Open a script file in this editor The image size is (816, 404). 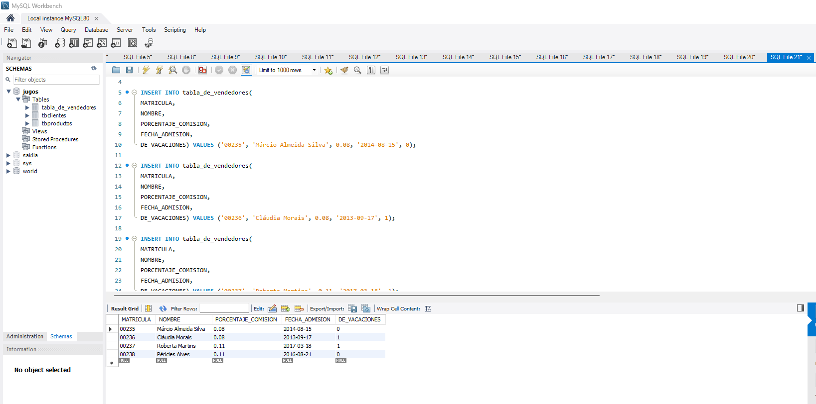116,70
